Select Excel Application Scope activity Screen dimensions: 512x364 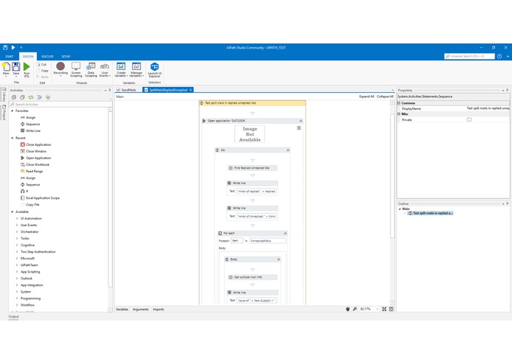(40, 198)
